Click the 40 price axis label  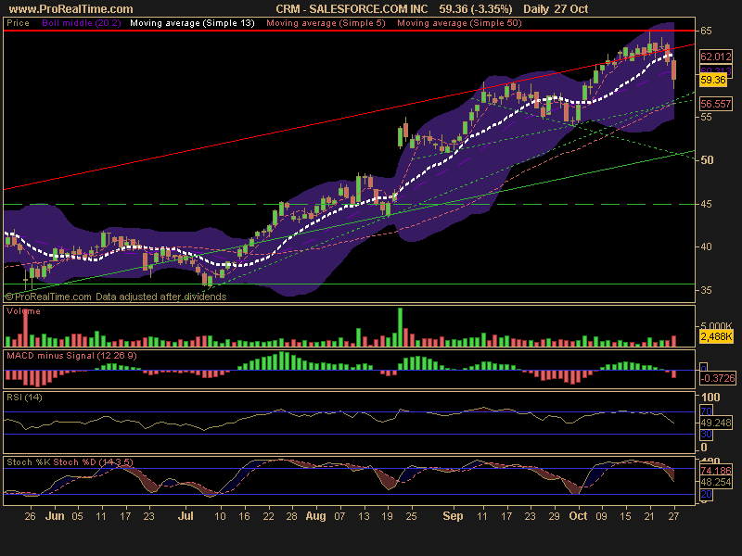tap(706, 246)
